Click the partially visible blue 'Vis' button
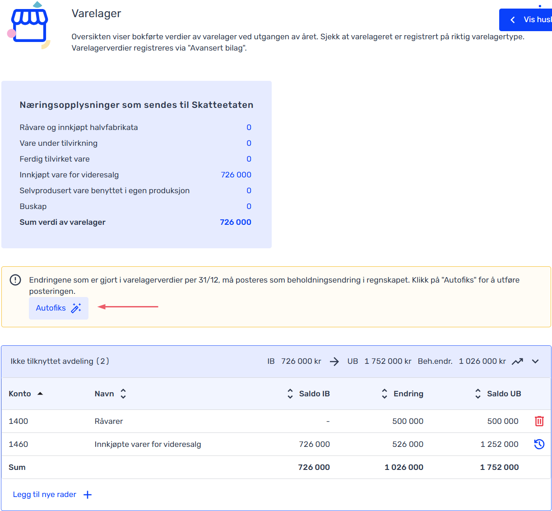This screenshot has height=511, width=552. coord(525,20)
